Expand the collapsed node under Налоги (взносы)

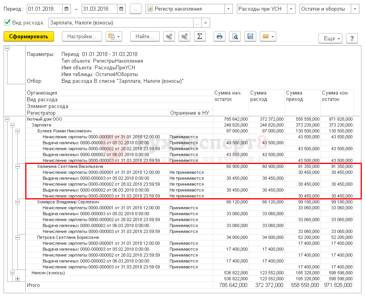pyautogui.click(x=17, y=279)
